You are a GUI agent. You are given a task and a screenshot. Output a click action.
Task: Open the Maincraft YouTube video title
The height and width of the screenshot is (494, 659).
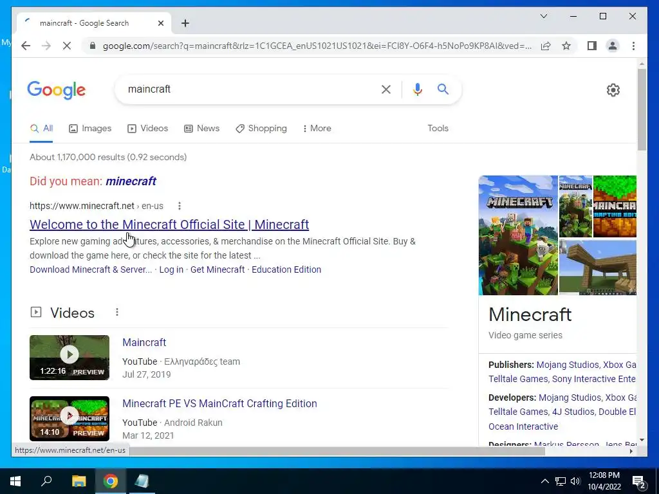tap(144, 342)
